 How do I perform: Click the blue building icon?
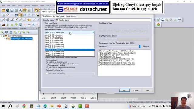20,25
